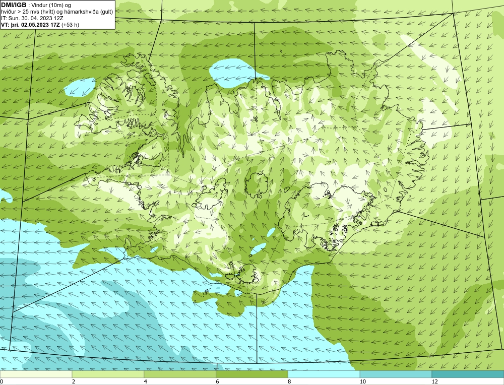
Task: Click the 6–8 m/s dark green swatch
Action: point(252,374)
